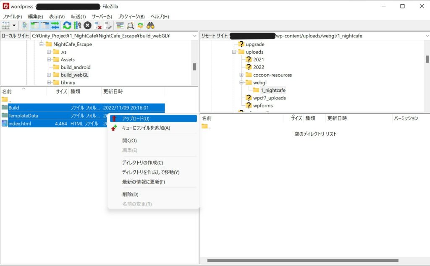Open the 表示(V) menu
This screenshot has width=430, height=266.
tap(57, 16)
